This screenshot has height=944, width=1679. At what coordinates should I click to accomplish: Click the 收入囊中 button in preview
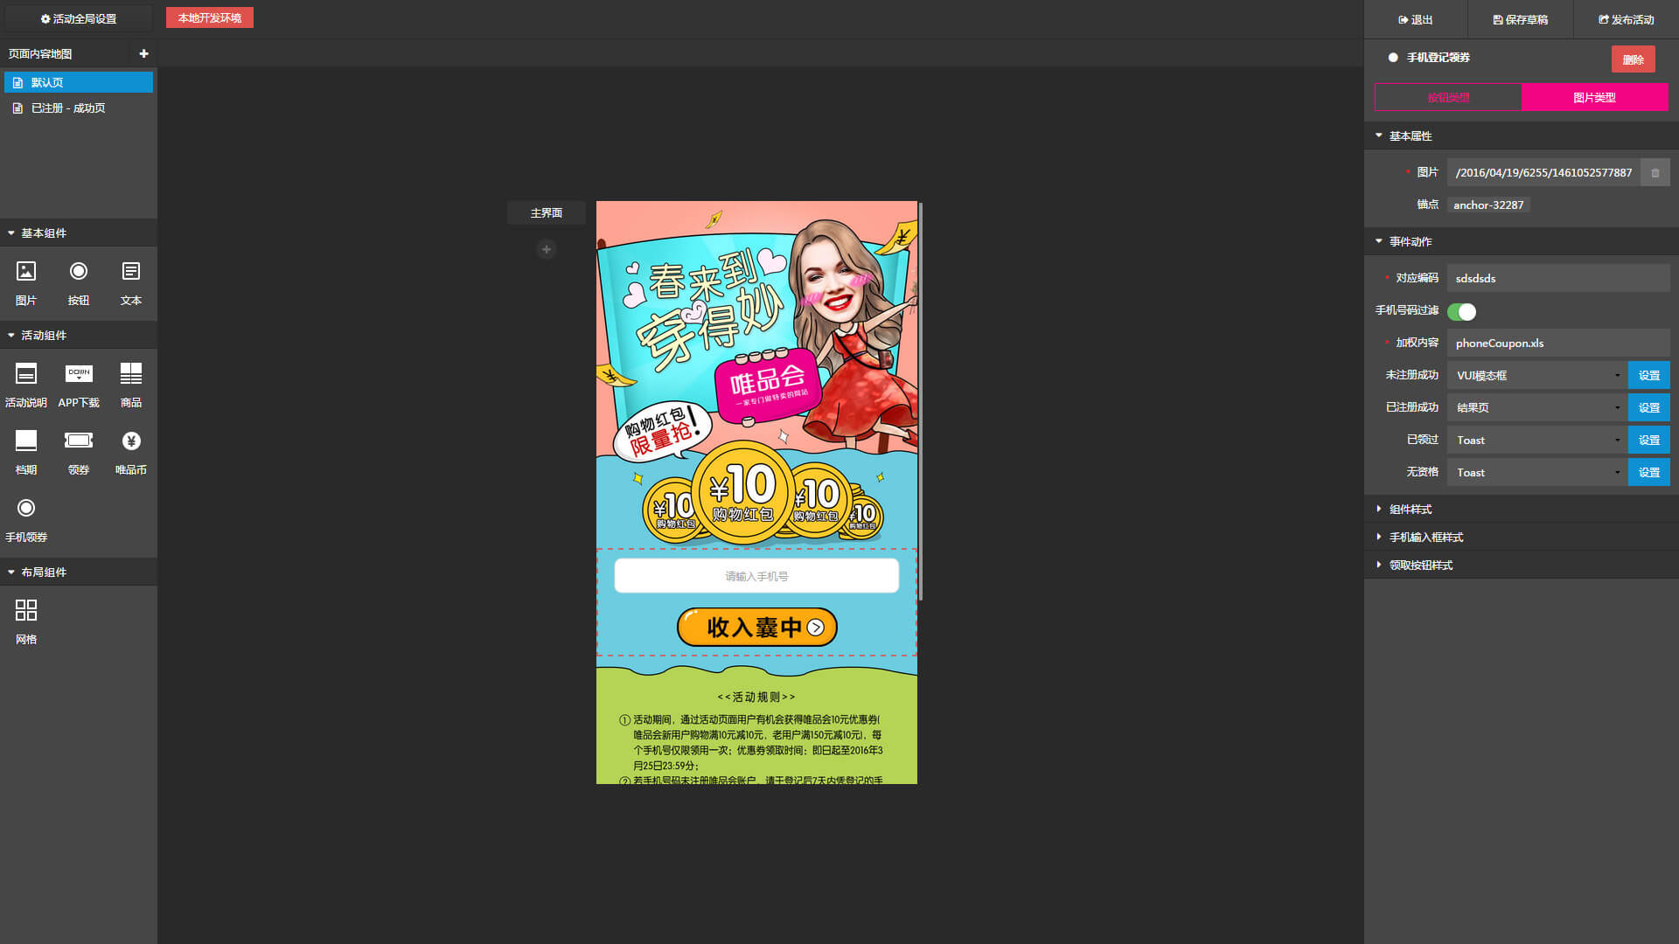756,627
